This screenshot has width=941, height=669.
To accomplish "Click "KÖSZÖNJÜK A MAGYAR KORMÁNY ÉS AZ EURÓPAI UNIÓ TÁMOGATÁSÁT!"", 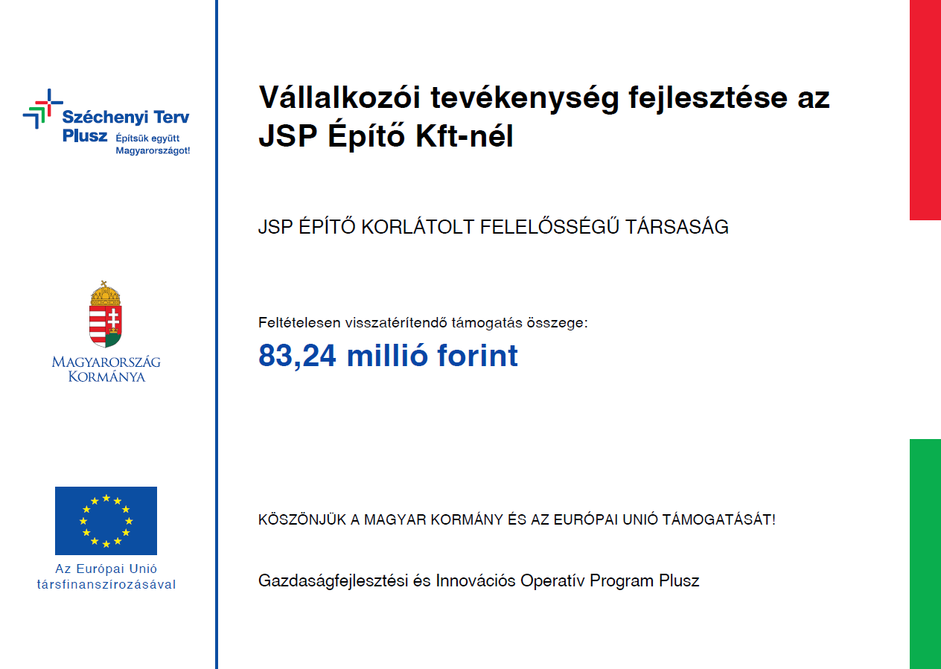I will 517,519.
